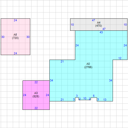
Task: Click the 22 dimension on A3's bottom edge
Action: 36,108
